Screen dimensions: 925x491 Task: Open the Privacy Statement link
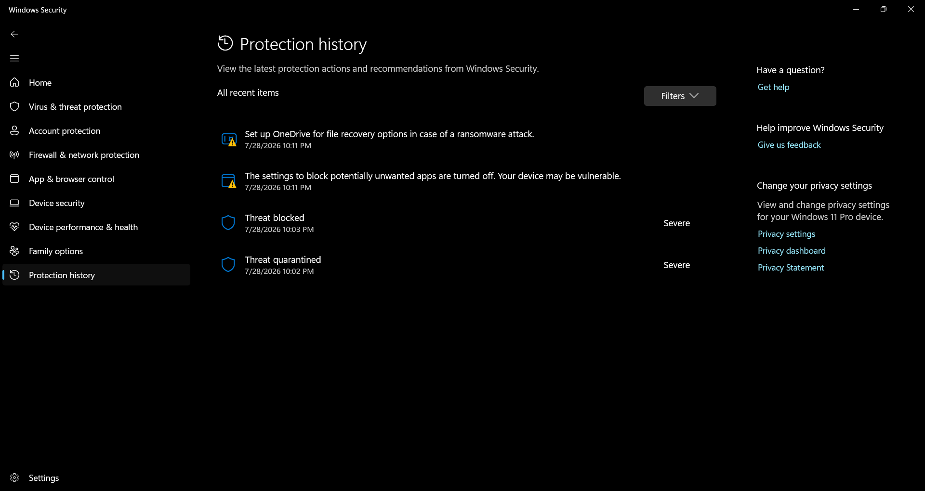click(791, 268)
